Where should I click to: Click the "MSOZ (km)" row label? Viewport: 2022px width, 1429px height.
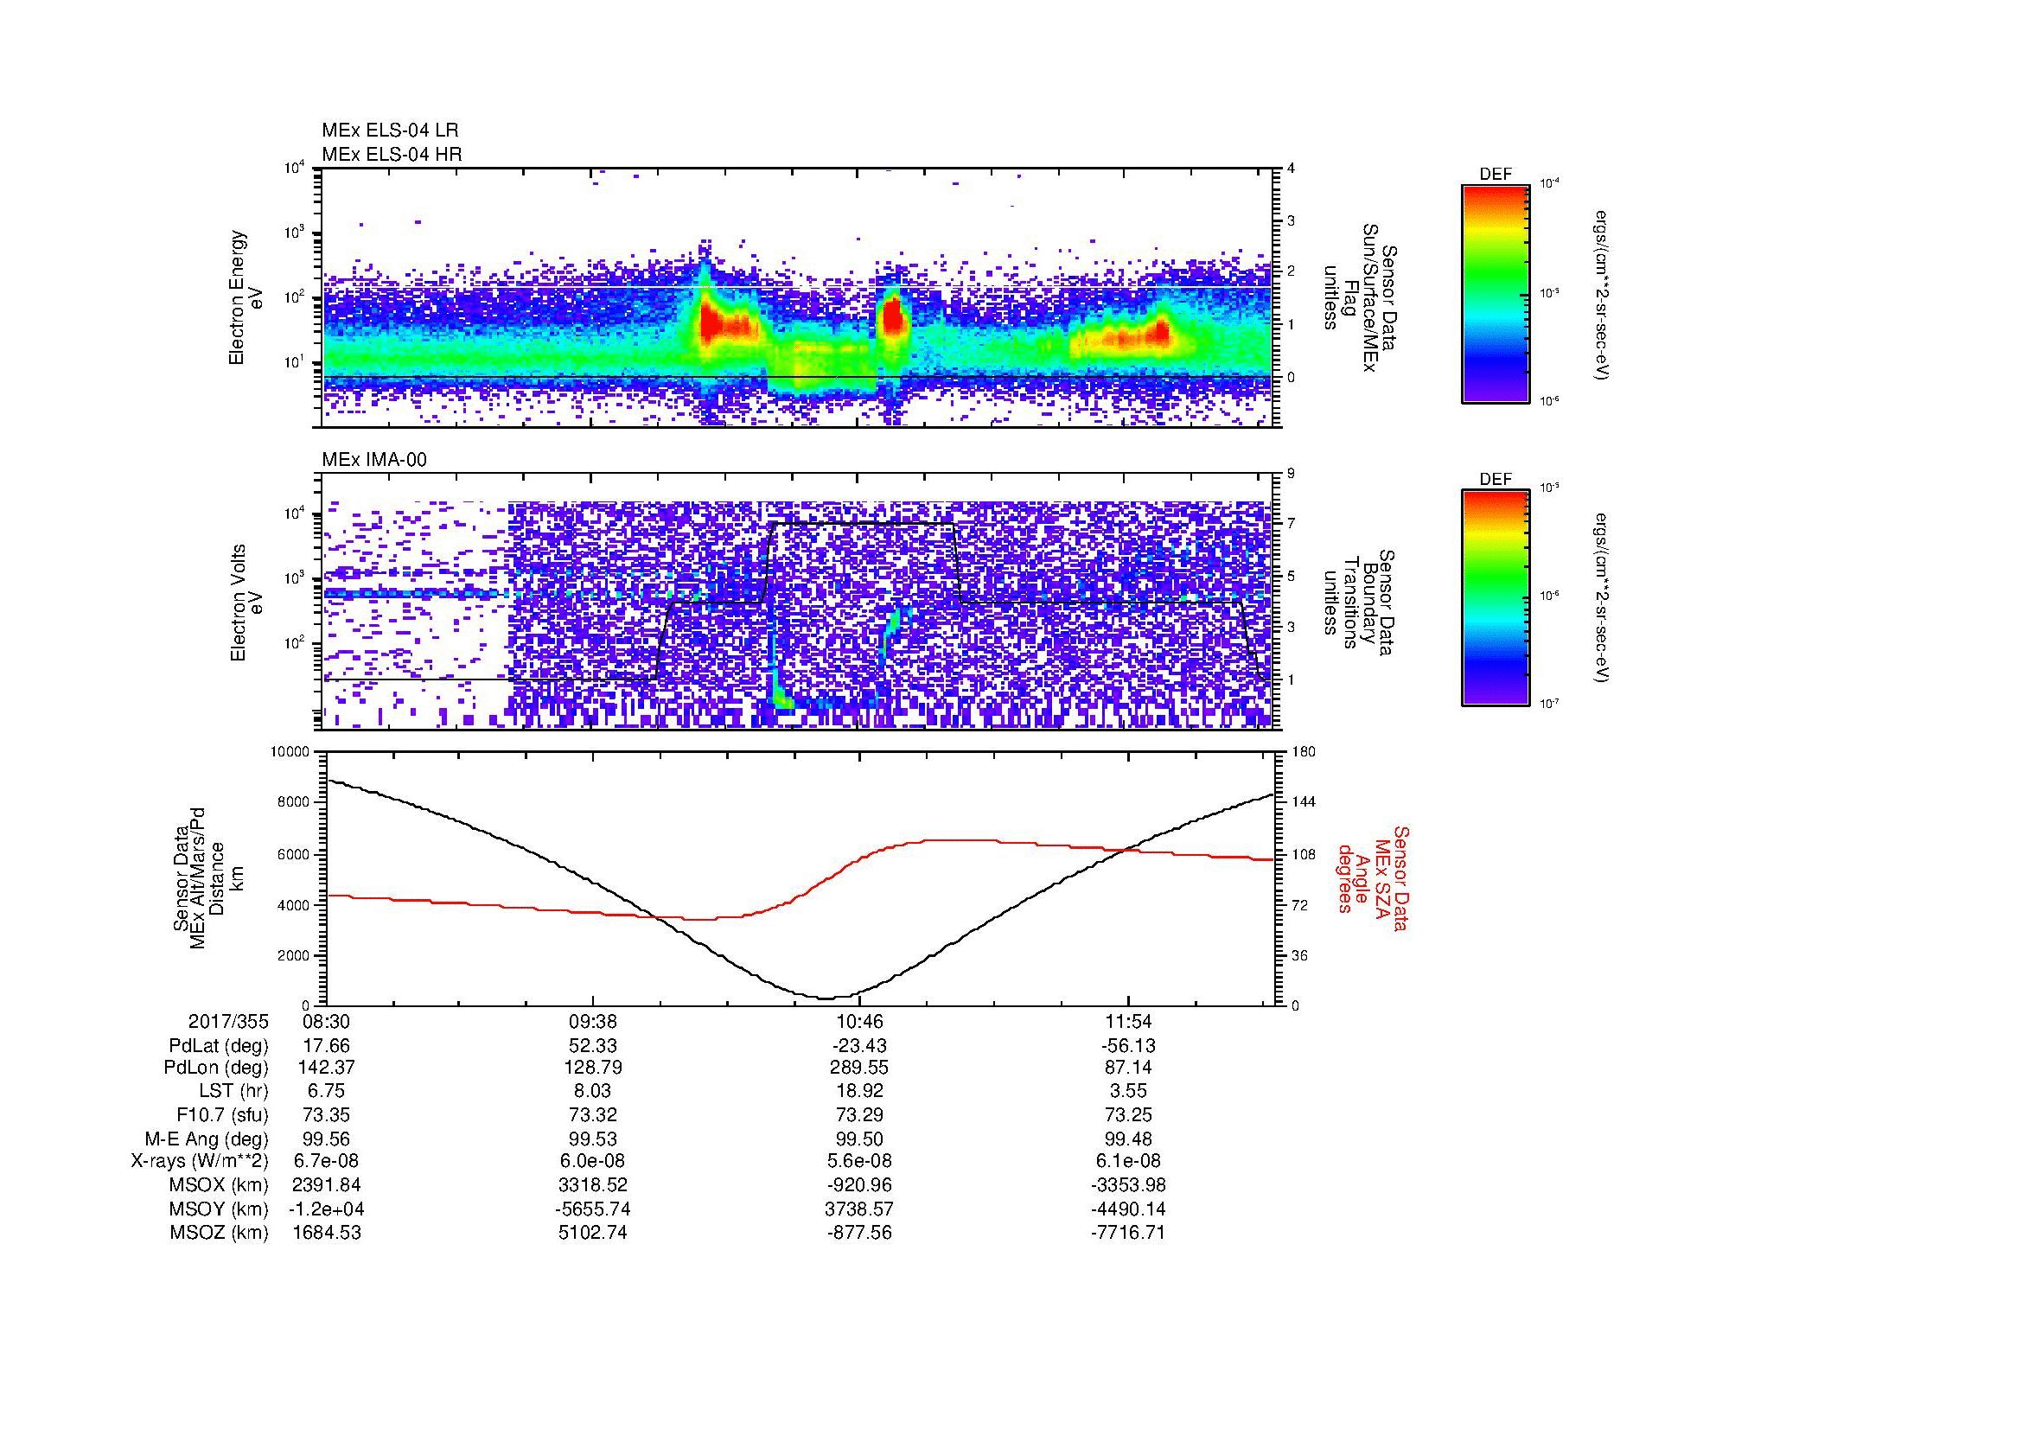(219, 1233)
